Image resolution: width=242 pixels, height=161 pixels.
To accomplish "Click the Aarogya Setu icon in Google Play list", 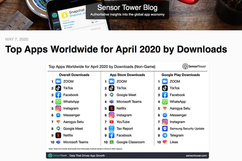I will coord(165,108).
